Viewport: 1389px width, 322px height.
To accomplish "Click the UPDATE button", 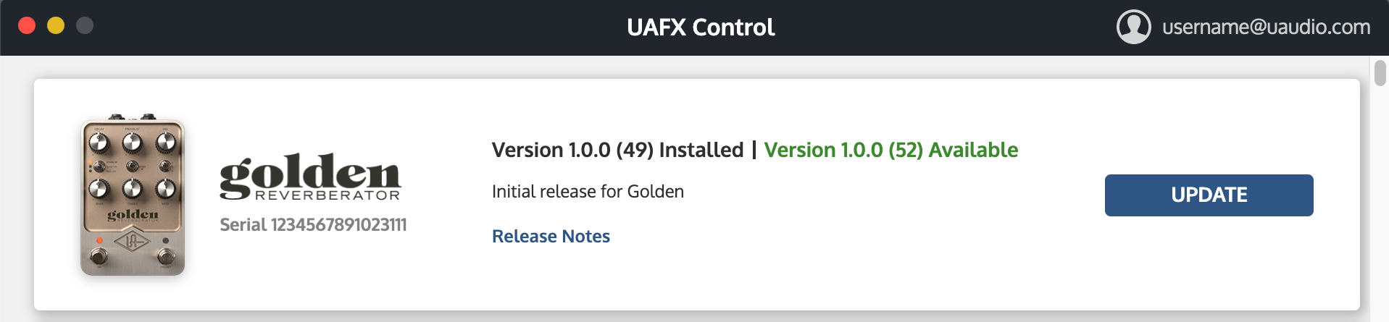I will 1209,195.
